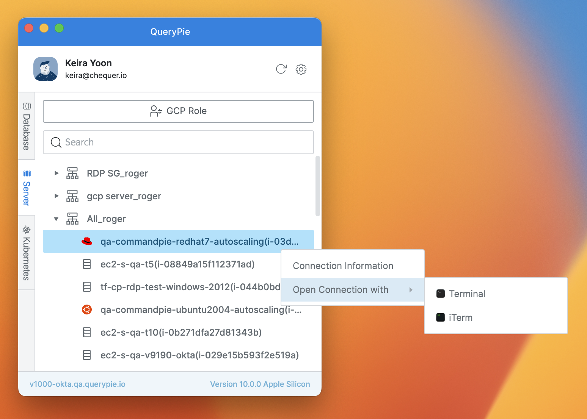Click the Terminal app icon in the submenu

tap(441, 294)
